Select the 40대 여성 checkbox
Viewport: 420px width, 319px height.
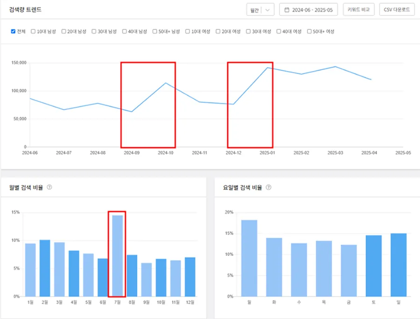279,31
